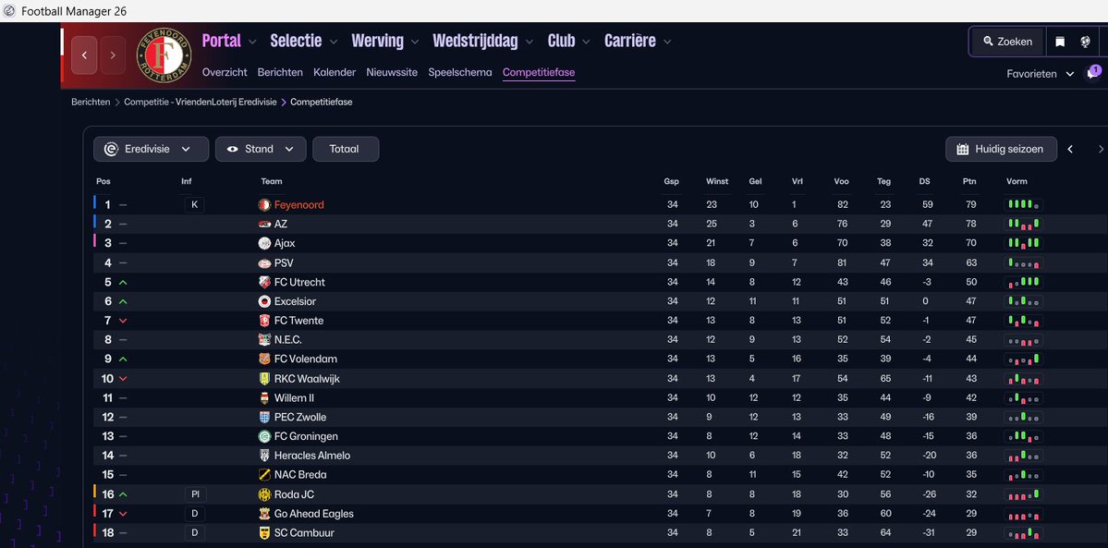Click the Vorm column header

[1017, 182]
